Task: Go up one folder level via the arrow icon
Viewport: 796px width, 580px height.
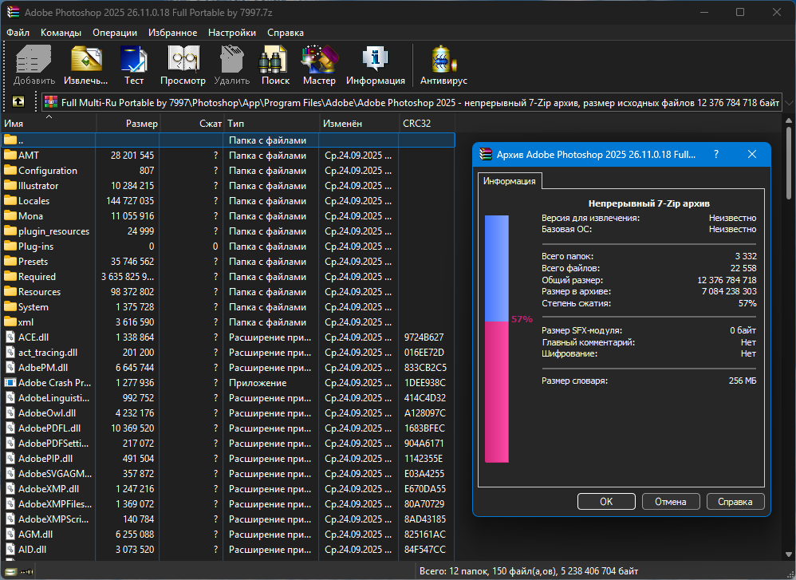Action: coord(18,102)
